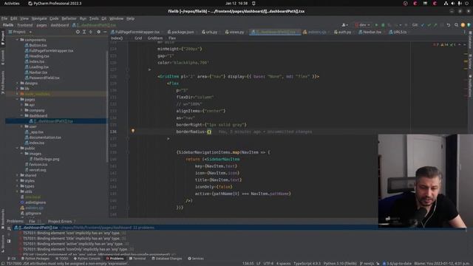Open TODO tool window button
473x266 pixels.
click(x=62, y=259)
